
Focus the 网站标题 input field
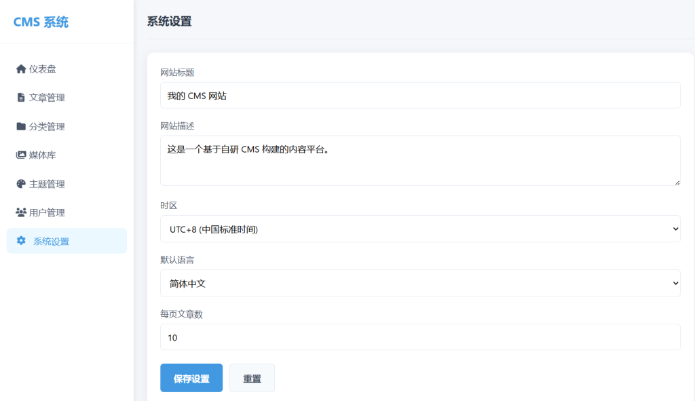pyautogui.click(x=419, y=96)
